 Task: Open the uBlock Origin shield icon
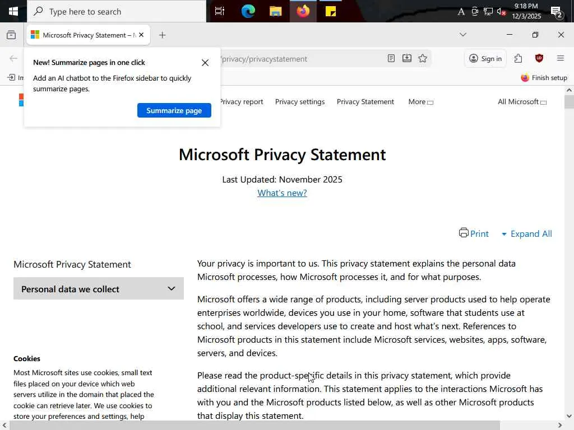(x=539, y=58)
